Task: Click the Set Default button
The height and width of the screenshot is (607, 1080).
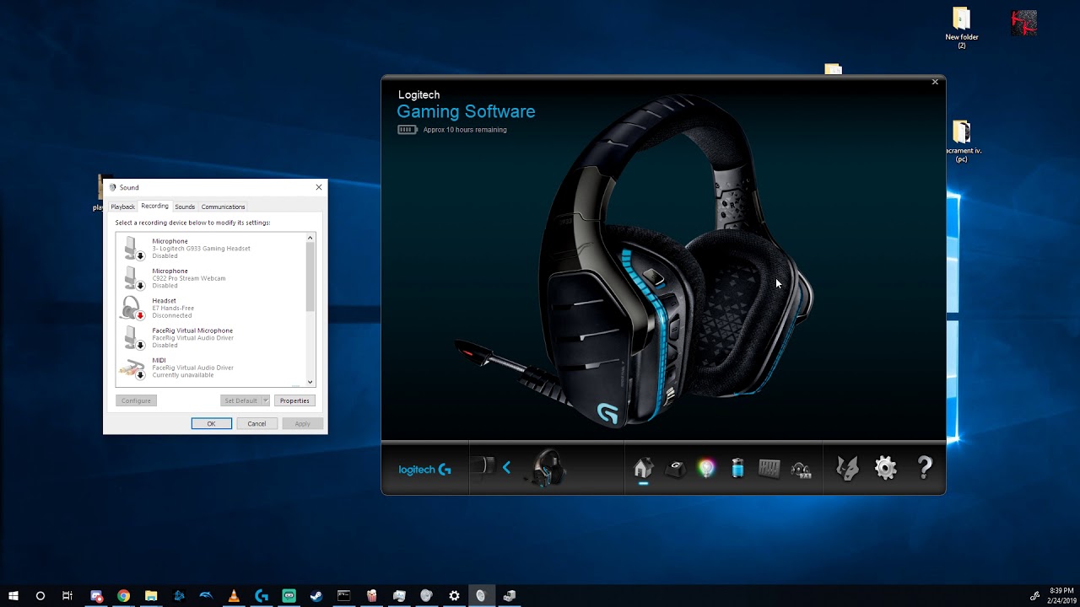Action: pos(240,400)
